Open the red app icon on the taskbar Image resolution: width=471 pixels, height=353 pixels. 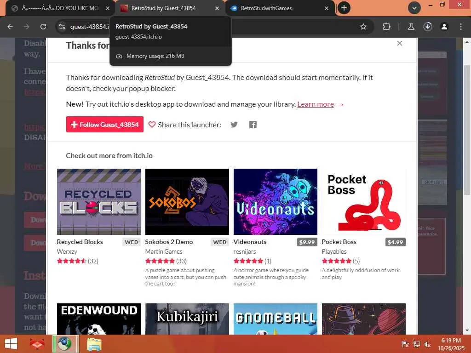pos(37,344)
